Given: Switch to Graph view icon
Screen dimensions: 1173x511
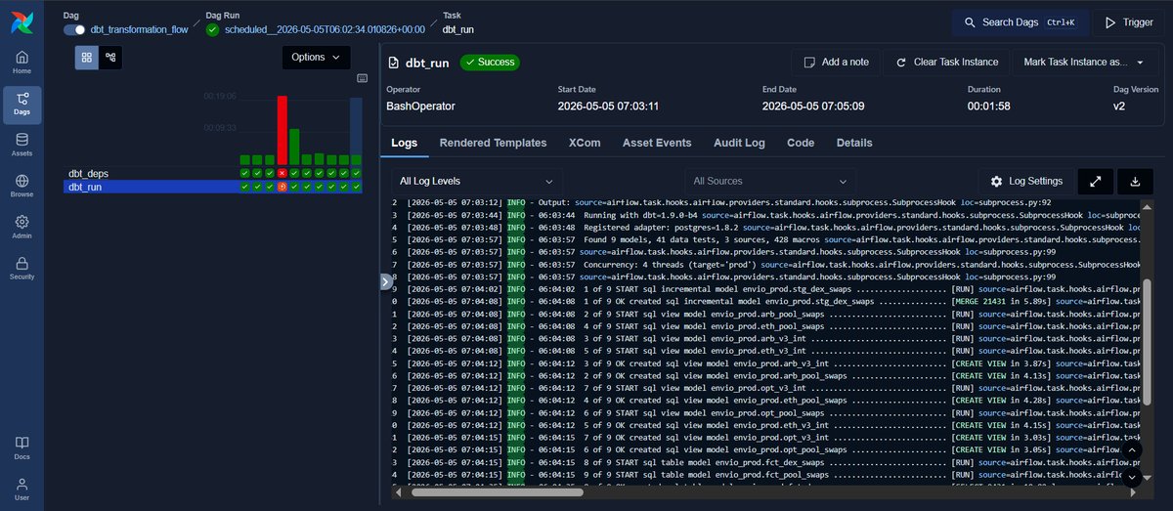Looking at the screenshot, I should (110, 58).
